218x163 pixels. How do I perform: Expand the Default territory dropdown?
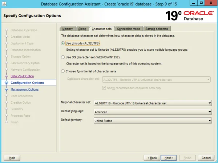coord(153,121)
